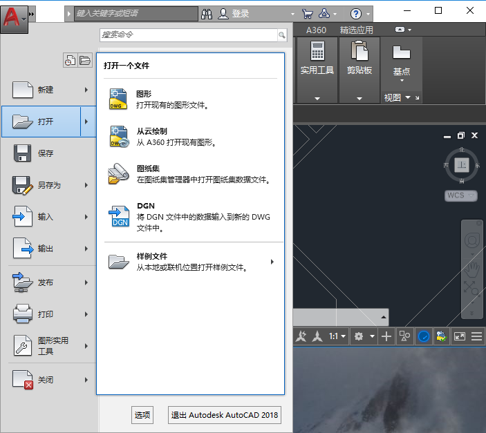Click the Autodesk A360 triangle icon
The width and height of the screenshot is (486, 433).
tap(324, 14)
